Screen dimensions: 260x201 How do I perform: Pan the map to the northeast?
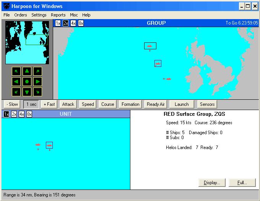tap(37, 71)
